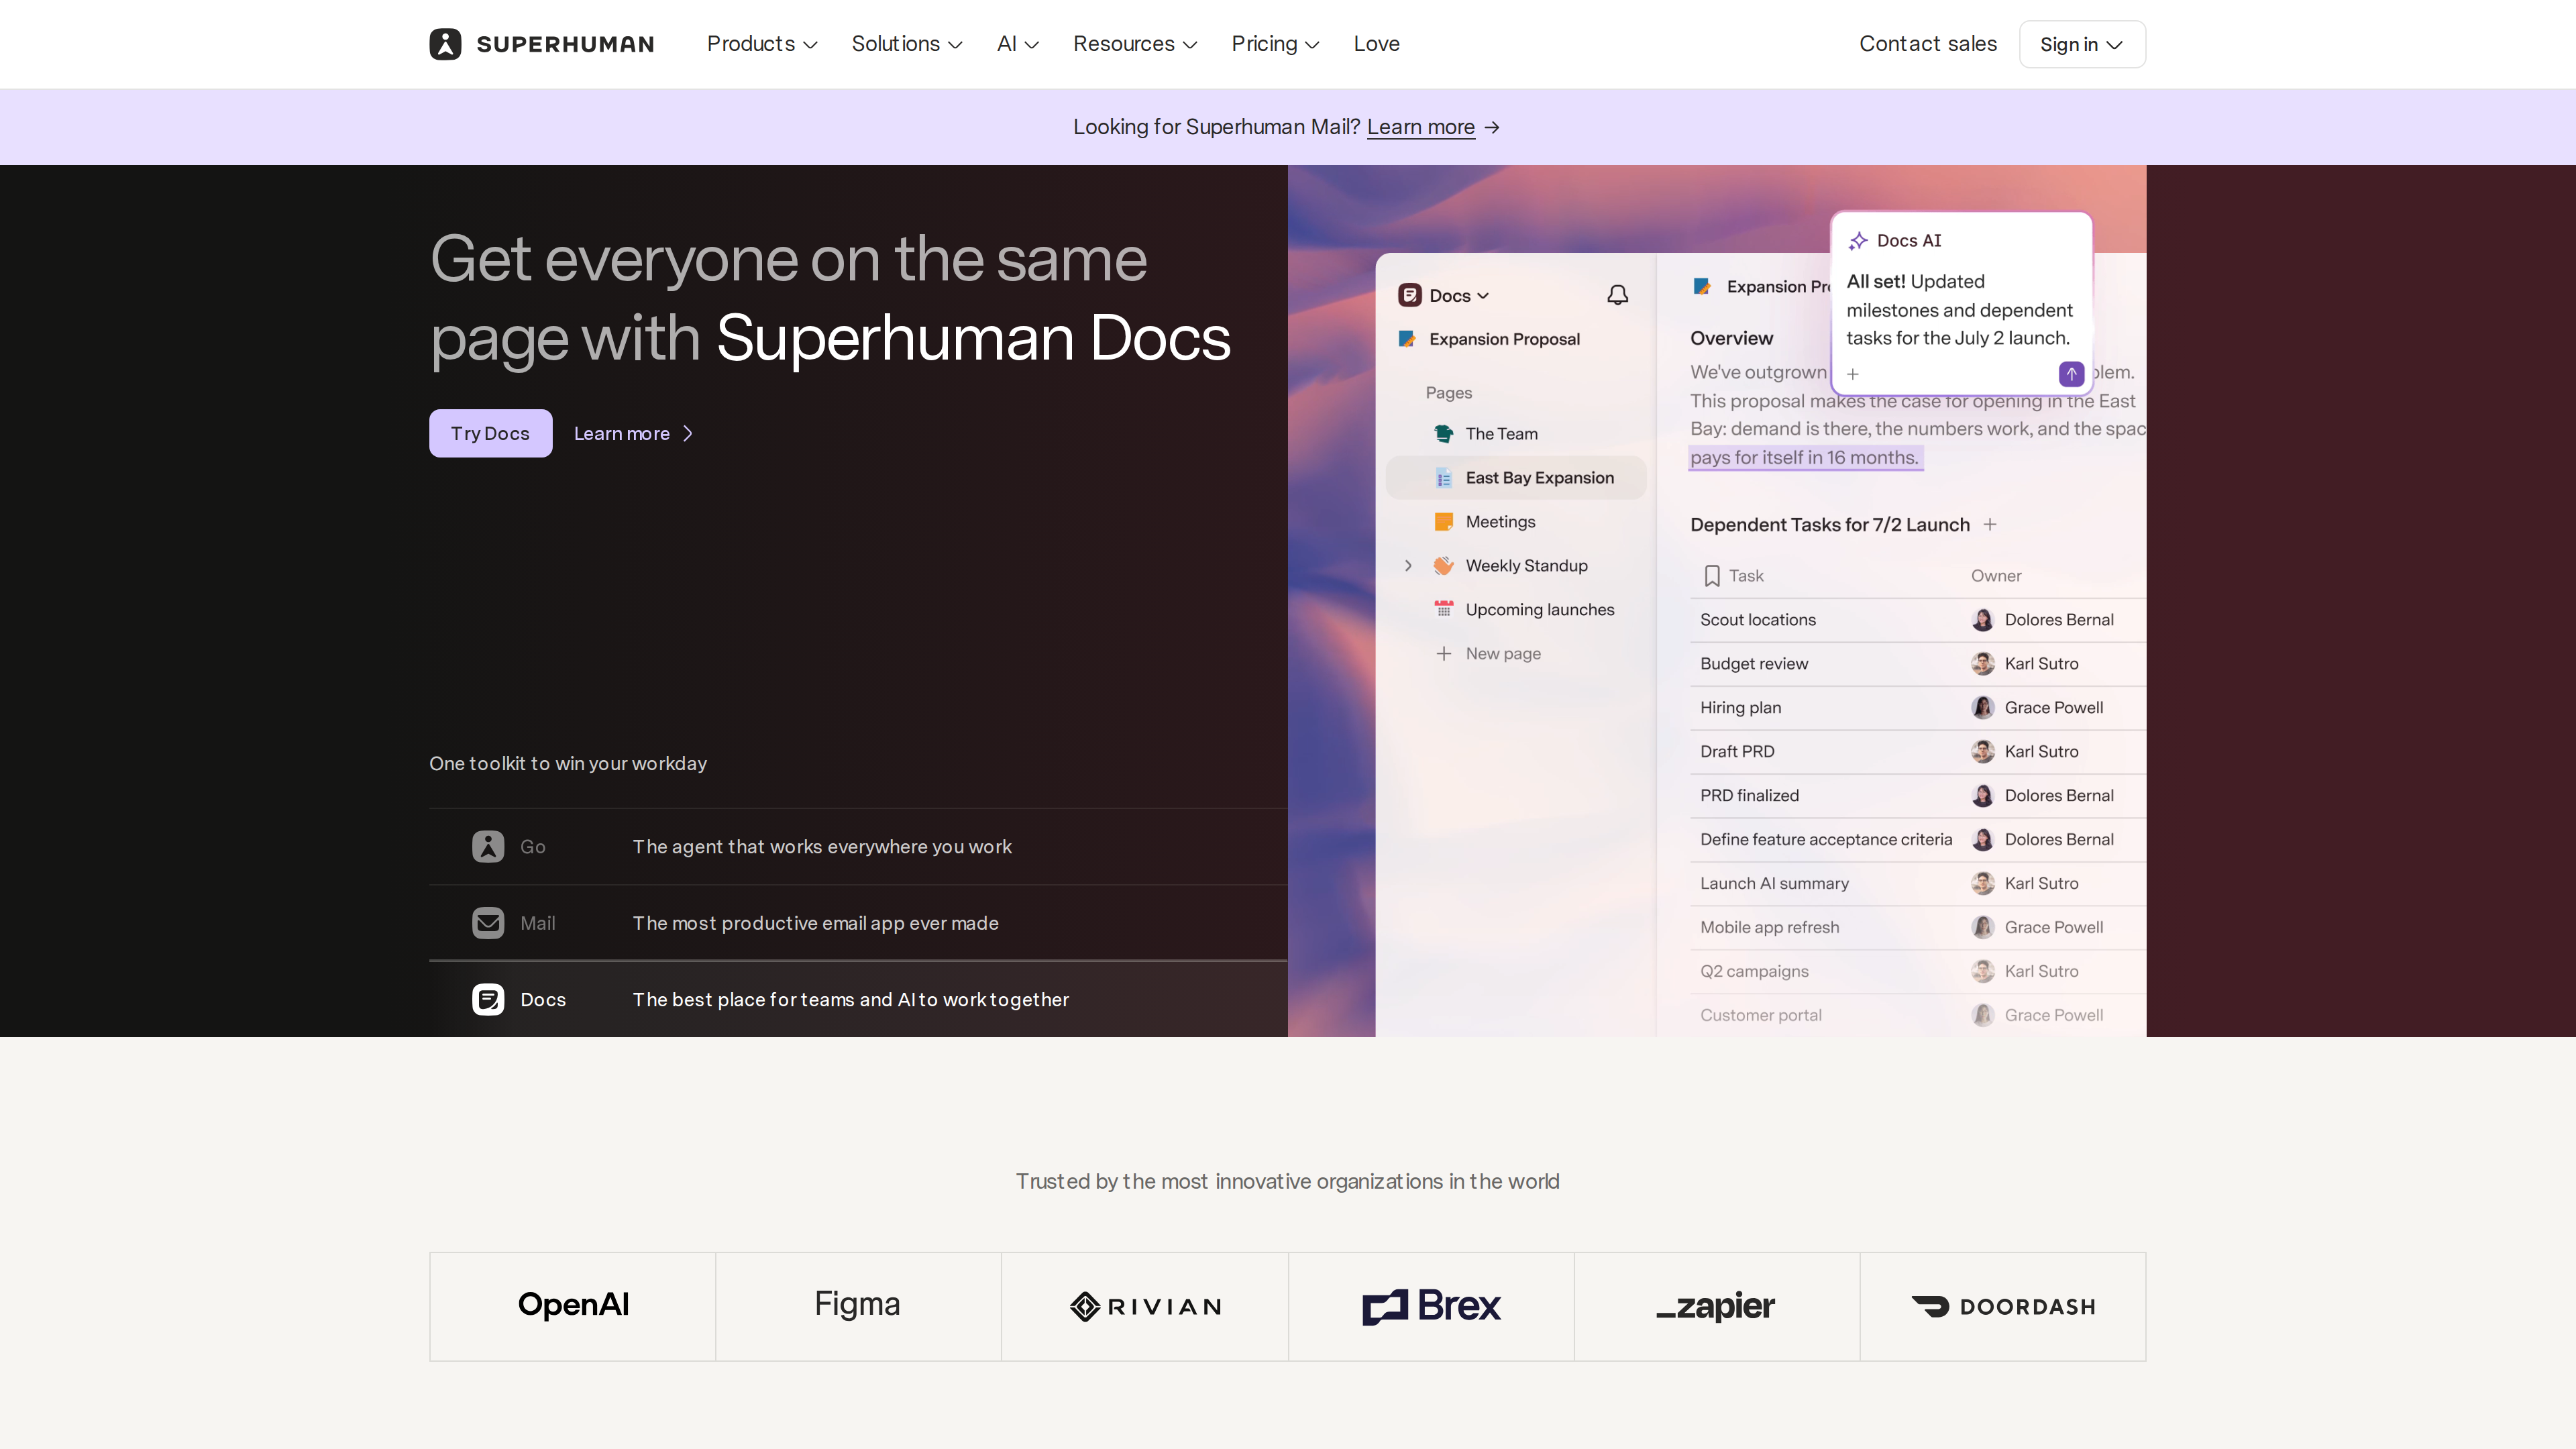Click the Owner column header

[1995, 576]
